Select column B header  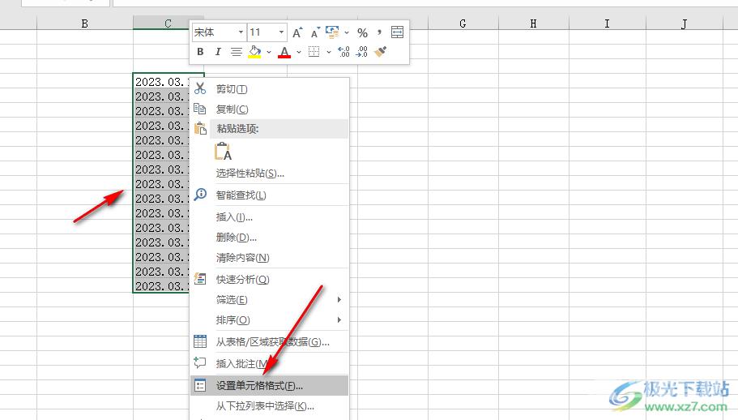coord(85,24)
